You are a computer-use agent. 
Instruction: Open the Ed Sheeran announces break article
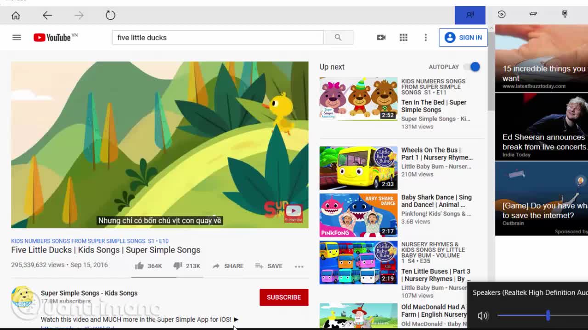coord(542,127)
